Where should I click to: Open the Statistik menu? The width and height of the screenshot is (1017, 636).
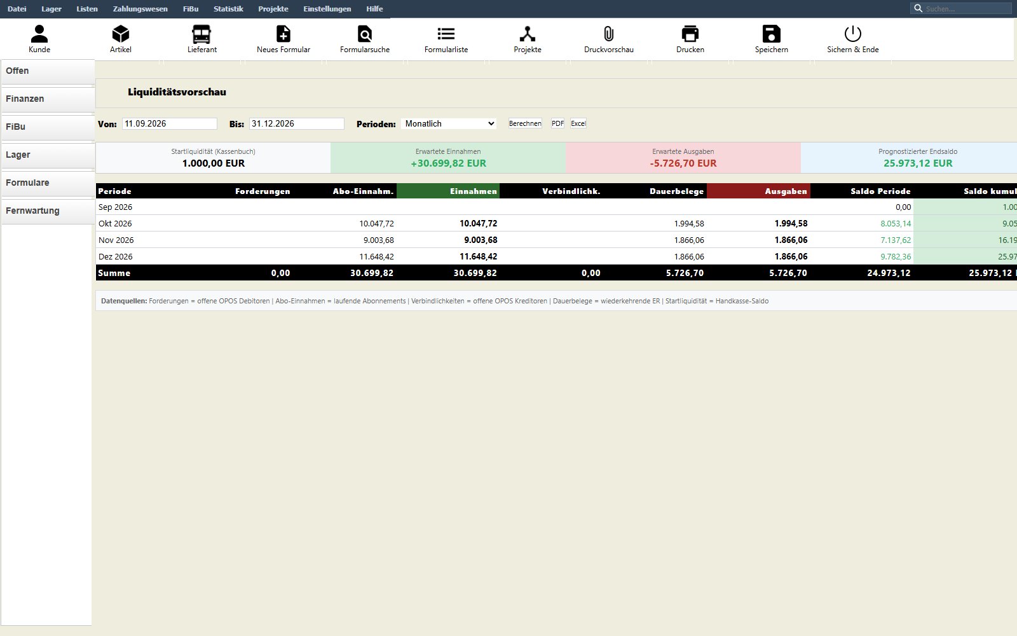point(228,9)
